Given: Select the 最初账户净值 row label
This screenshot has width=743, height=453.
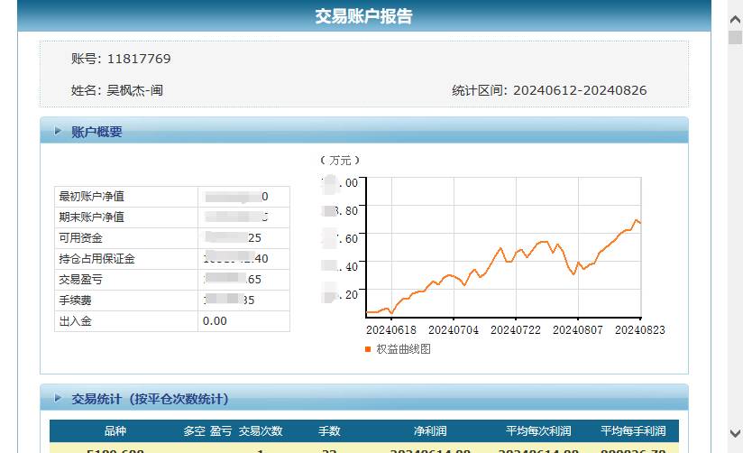Looking at the screenshot, I should [x=91, y=197].
